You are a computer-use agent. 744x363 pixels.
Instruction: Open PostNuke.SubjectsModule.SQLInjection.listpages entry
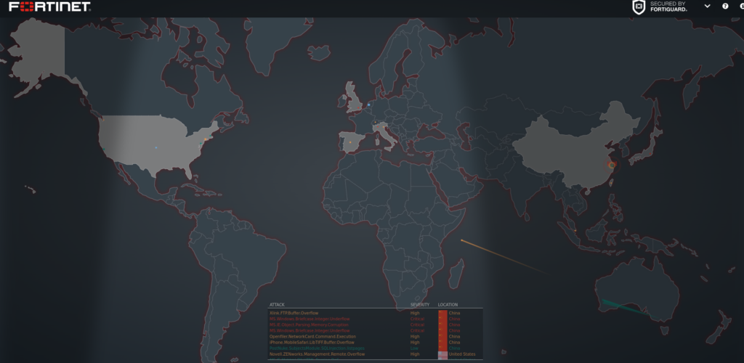[x=317, y=348]
